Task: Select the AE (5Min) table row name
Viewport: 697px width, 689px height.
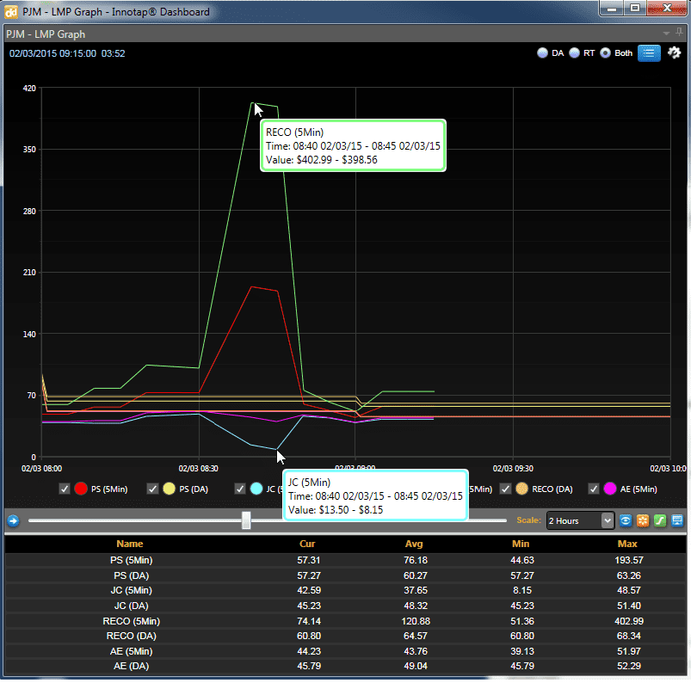Action: point(131,651)
